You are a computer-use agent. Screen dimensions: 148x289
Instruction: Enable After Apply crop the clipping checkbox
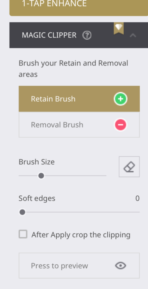[23, 234]
